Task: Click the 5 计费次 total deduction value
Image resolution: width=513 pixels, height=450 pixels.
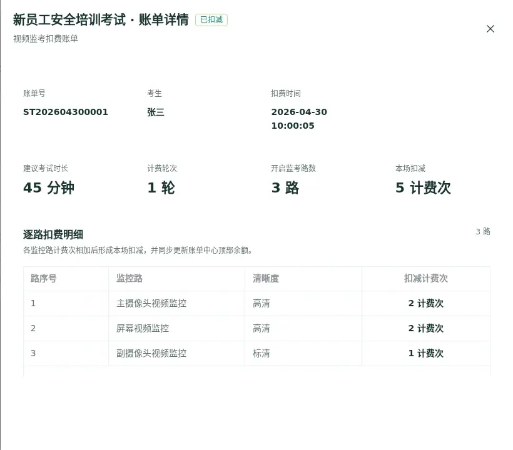Action: pyautogui.click(x=423, y=187)
